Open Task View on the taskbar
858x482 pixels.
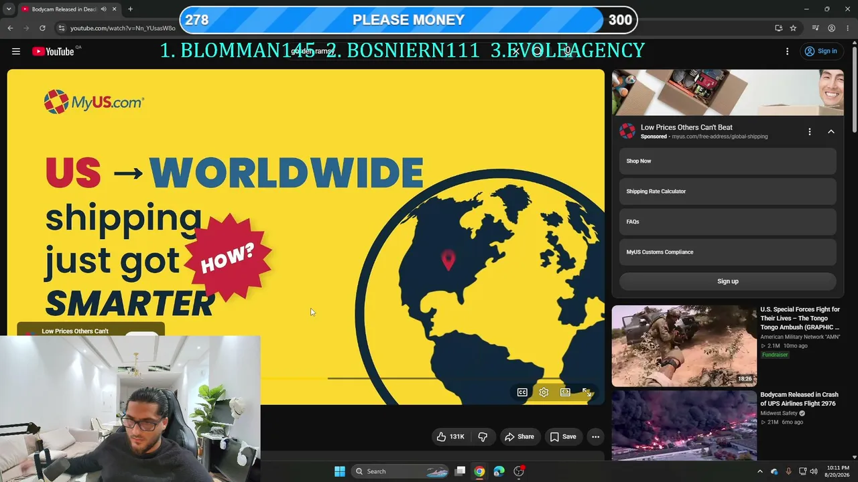click(x=460, y=471)
